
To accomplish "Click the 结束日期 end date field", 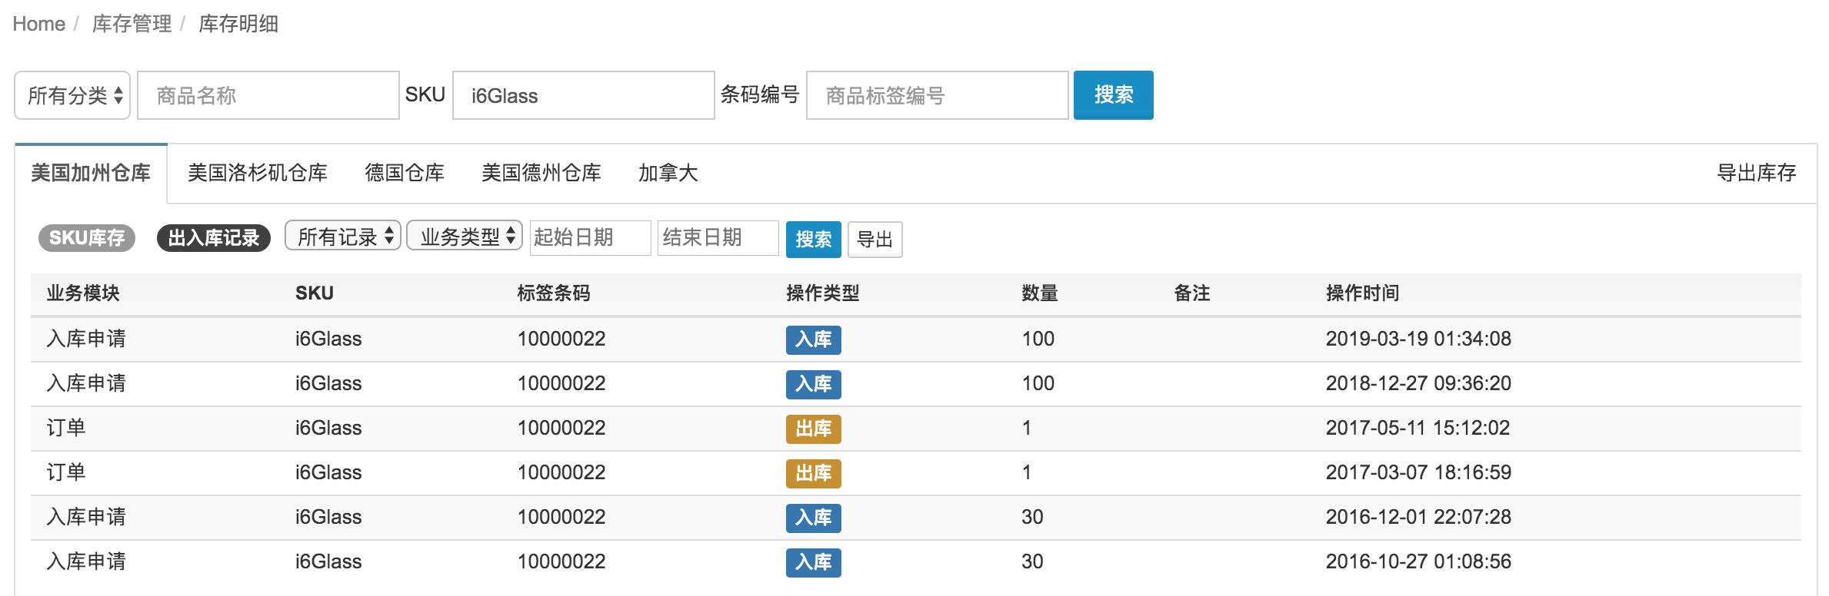I will click(717, 237).
